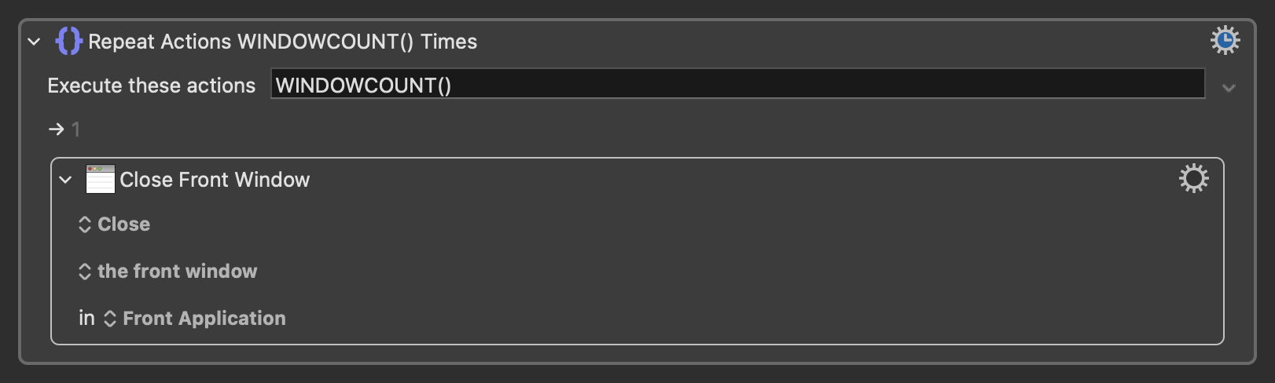Open the Front Application popup menu
Image resolution: width=1275 pixels, height=383 pixels.
204,319
